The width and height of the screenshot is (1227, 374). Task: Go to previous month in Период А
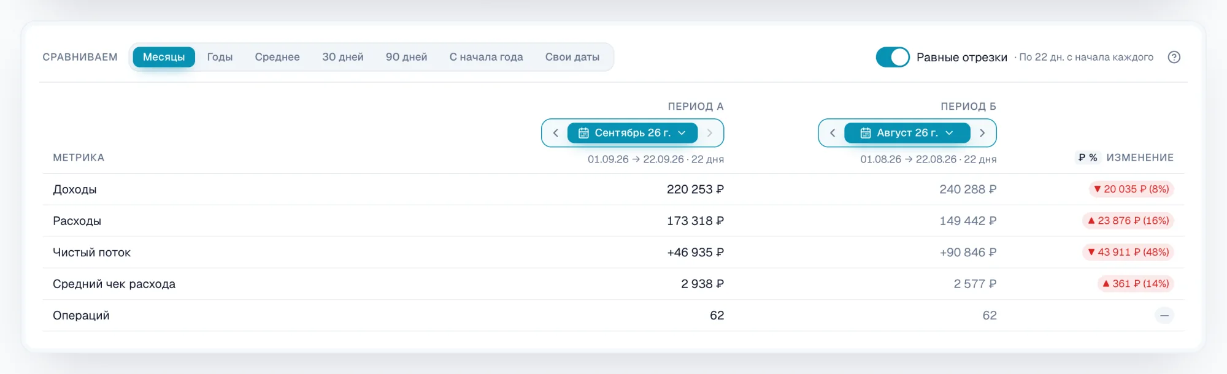[556, 133]
